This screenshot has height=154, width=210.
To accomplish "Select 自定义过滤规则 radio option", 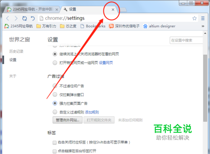I will [55, 112].
